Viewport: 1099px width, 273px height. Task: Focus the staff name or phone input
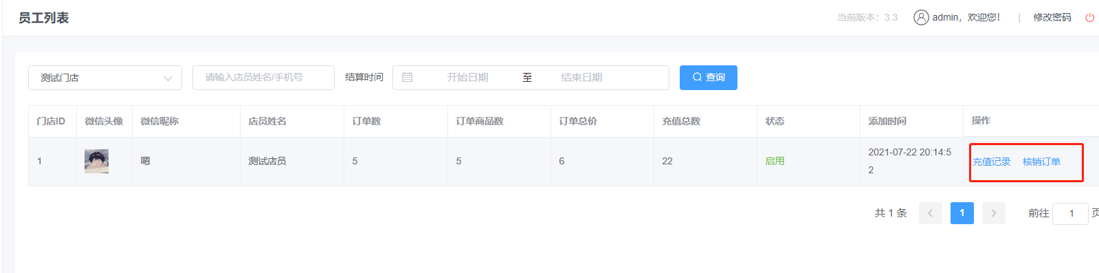point(263,78)
